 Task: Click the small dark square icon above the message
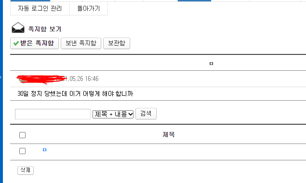(x=211, y=64)
